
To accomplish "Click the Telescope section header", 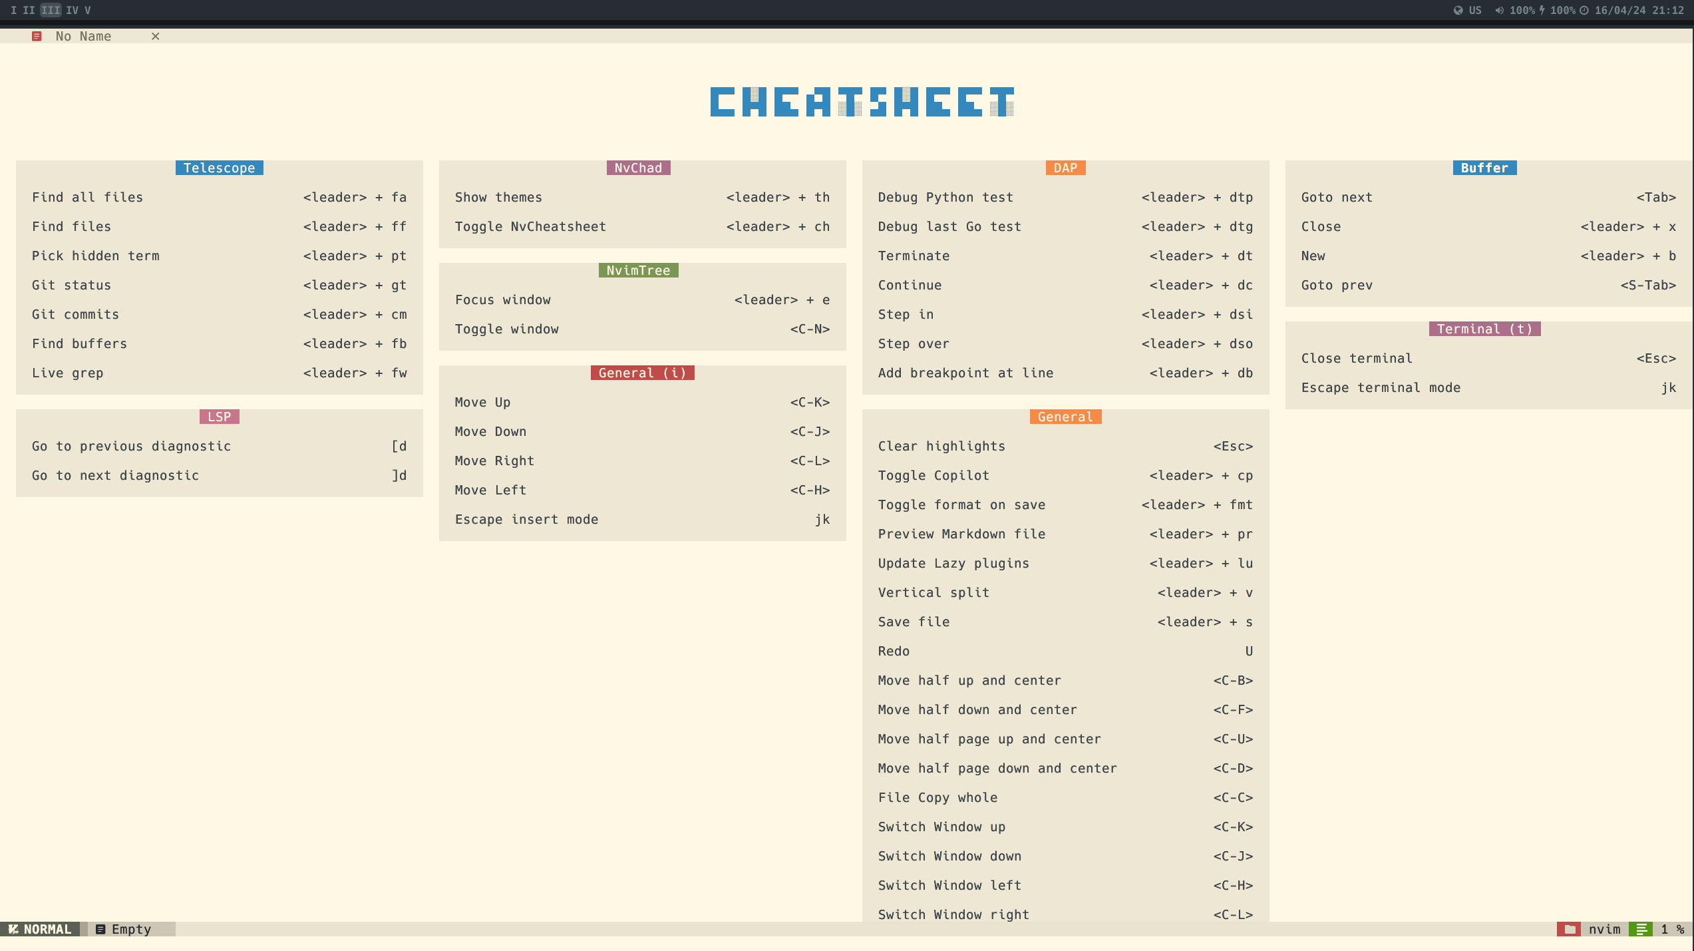I will click(219, 168).
